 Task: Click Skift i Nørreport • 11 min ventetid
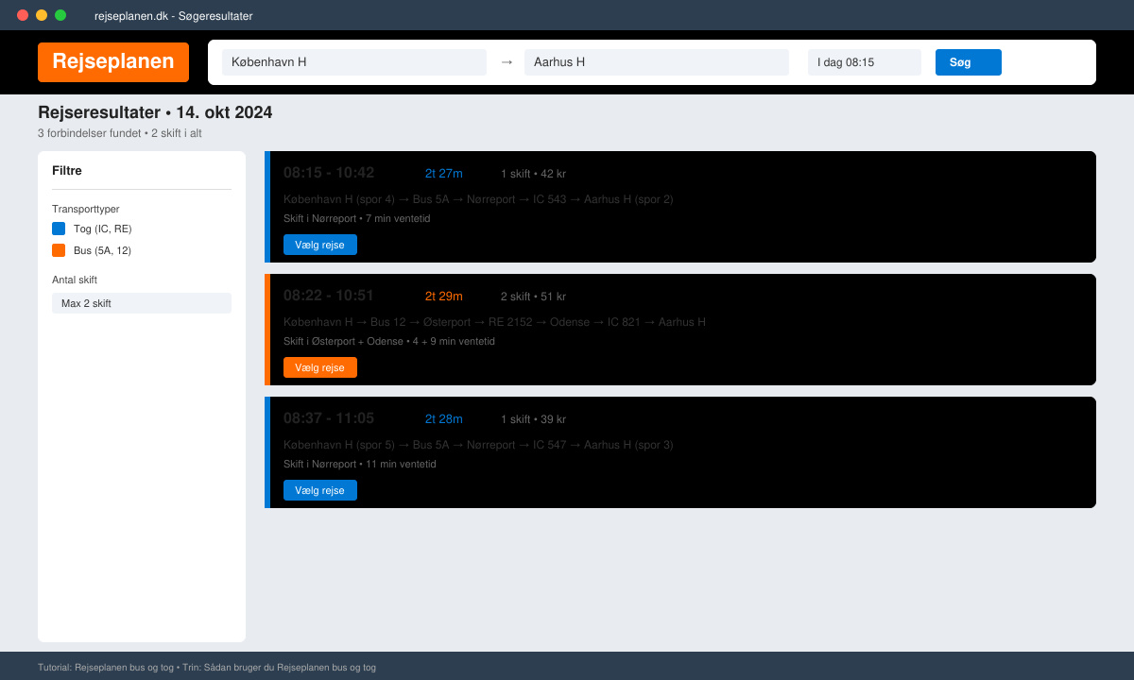(x=360, y=464)
